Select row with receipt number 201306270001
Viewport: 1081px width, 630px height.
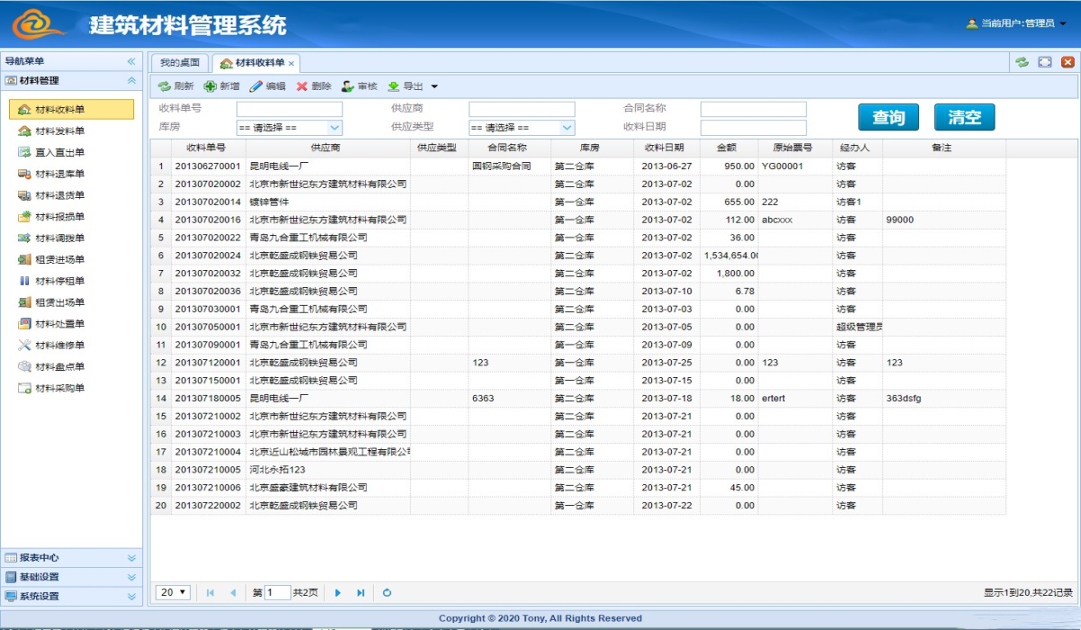click(577, 166)
